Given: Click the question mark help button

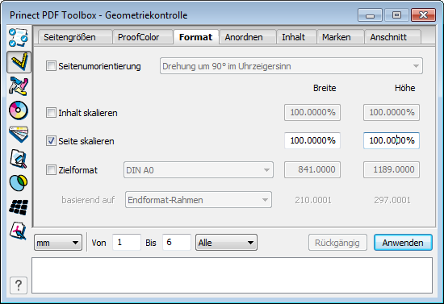Looking at the screenshot, I should tap(19, 285).
